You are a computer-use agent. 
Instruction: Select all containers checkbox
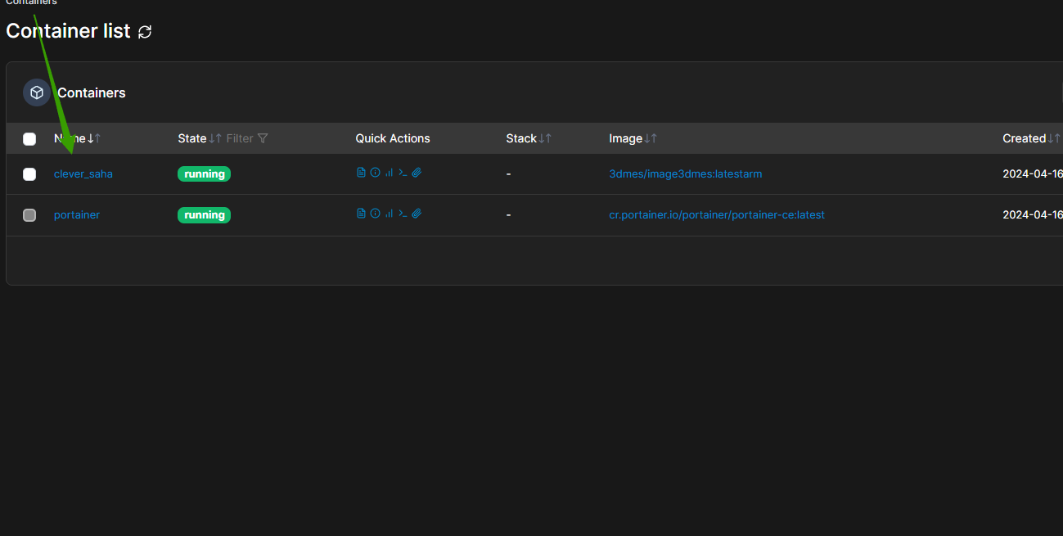point(29,139)
